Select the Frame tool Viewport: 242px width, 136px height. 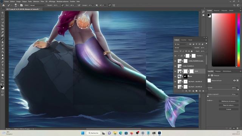[x=3, y=29]
